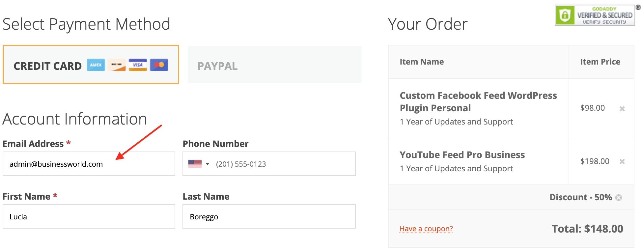Click the Total: $148.00 amount

pos(587,229)
